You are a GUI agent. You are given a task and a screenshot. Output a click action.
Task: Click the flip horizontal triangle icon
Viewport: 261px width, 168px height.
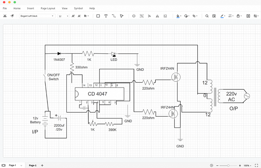(157, 16)
